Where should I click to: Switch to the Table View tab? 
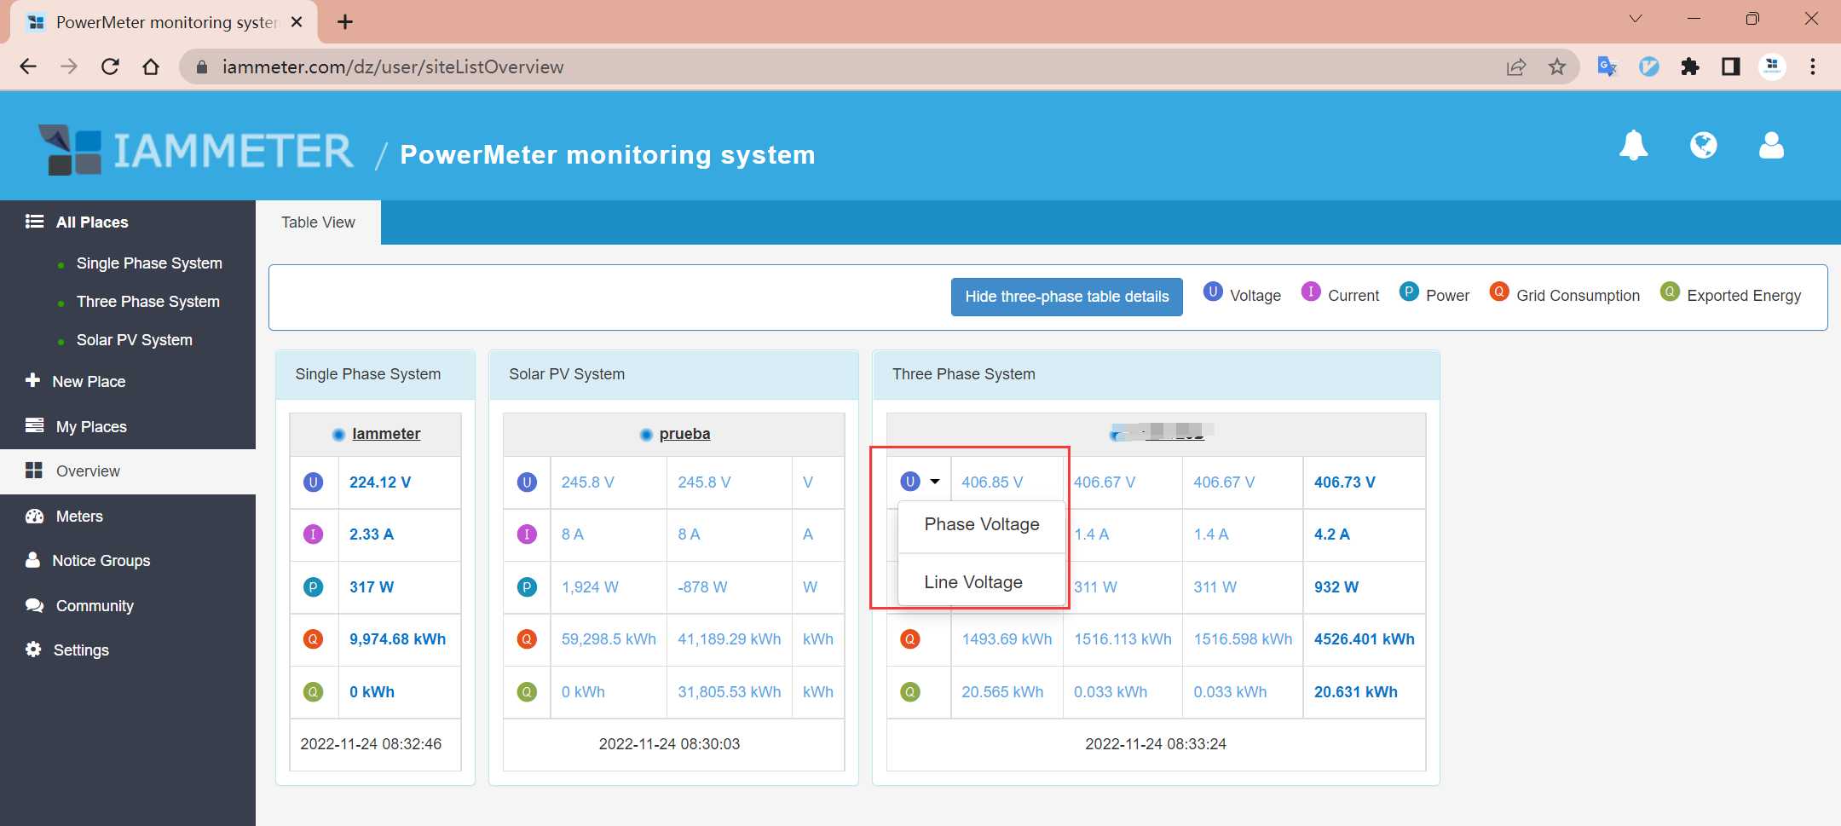[x=318, y=222]
